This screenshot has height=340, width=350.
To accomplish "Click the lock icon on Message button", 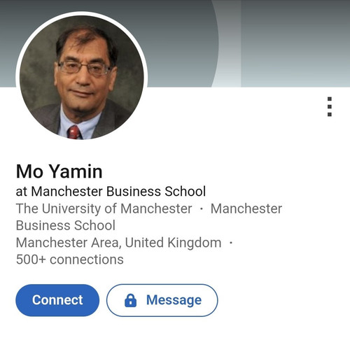I will 130,300.
